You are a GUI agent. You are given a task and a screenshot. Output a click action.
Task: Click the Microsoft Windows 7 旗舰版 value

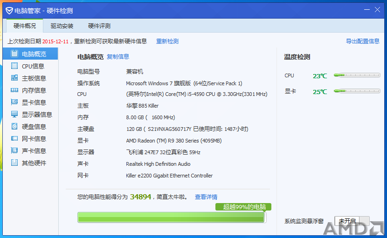pos(184,83)
